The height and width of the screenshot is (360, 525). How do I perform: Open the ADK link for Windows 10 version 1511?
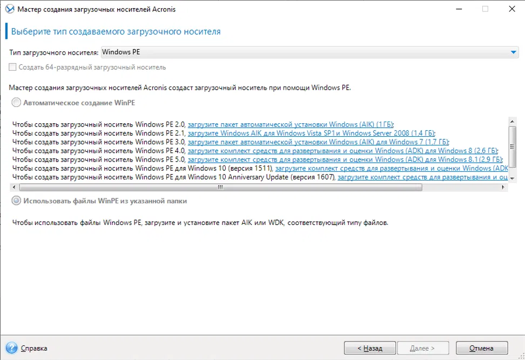click(x=392, y=168)
